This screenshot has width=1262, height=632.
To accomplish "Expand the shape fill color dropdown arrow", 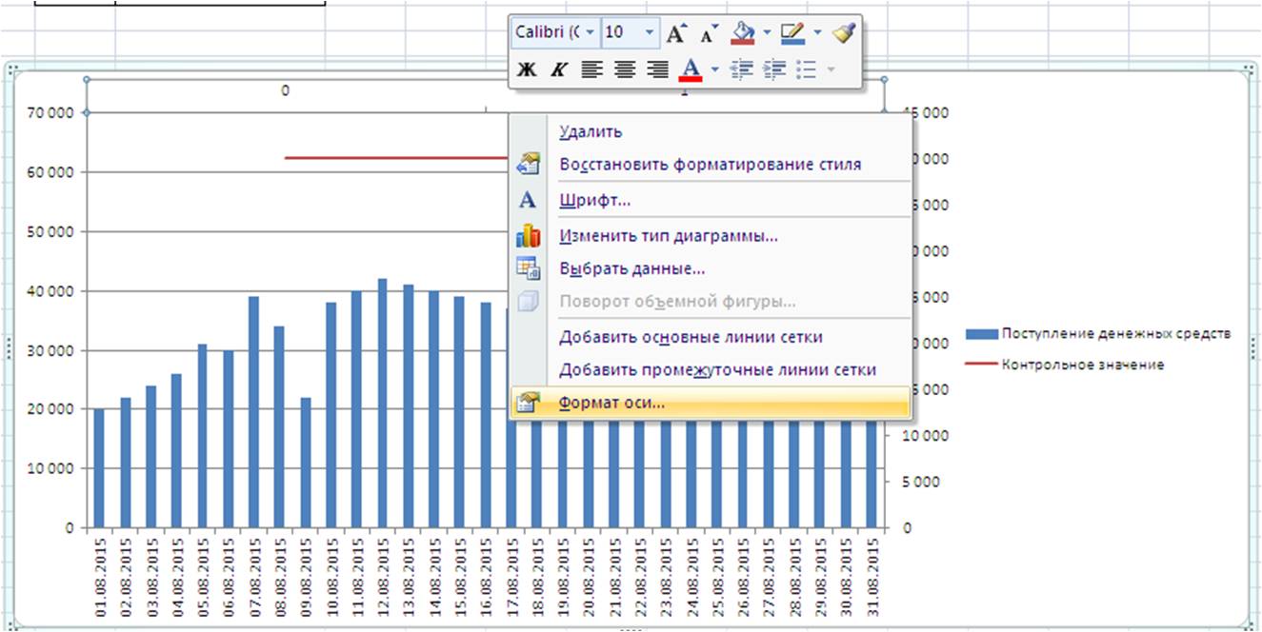I will (x=766, y=33).
